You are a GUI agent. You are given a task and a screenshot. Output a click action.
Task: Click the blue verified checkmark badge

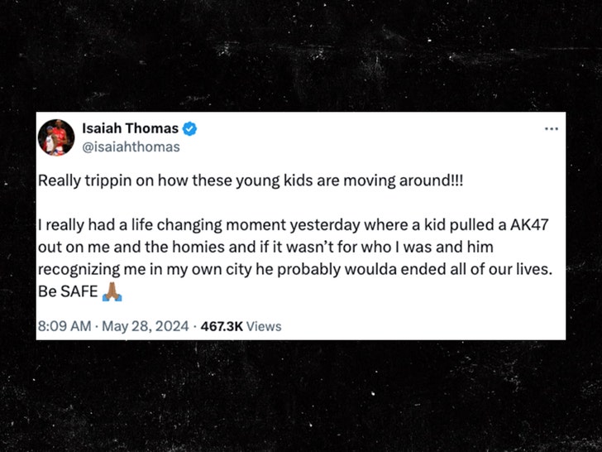click(189, 128)
